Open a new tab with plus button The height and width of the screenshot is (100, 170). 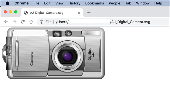89,13
